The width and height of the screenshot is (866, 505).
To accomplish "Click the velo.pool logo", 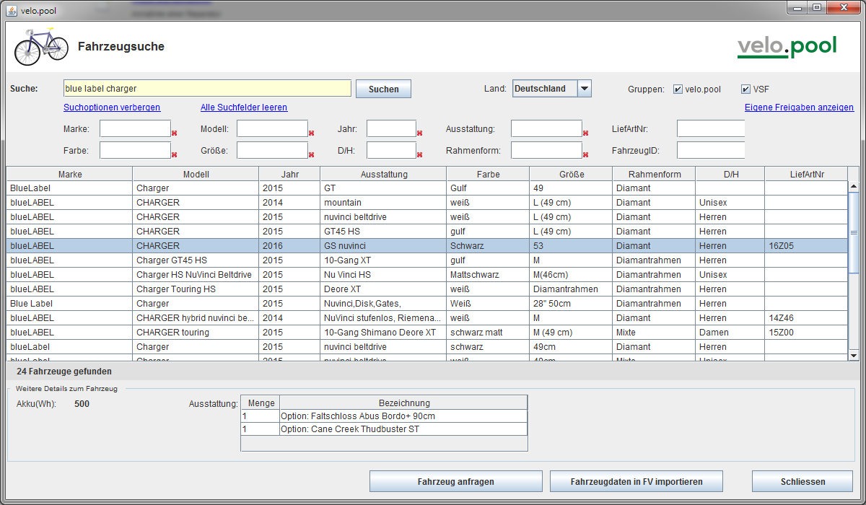I will click(x=787, y=48).
